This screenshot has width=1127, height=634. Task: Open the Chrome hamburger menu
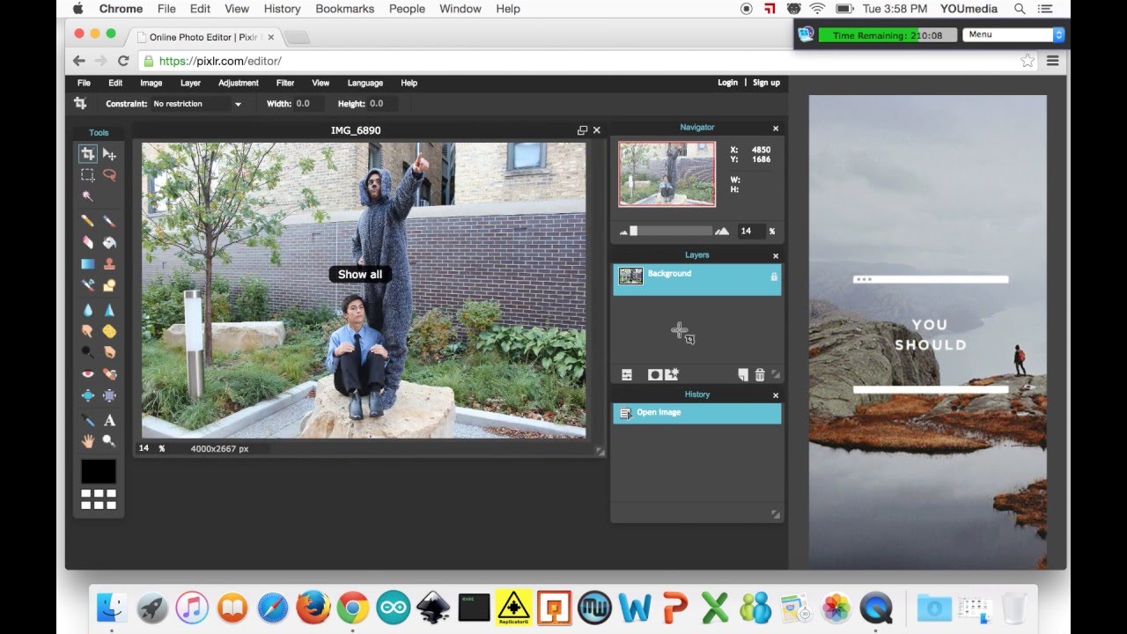click(1053, 61)
